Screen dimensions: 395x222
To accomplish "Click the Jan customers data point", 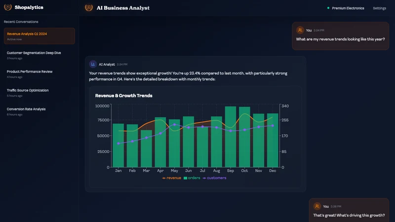I will point(118,144).
